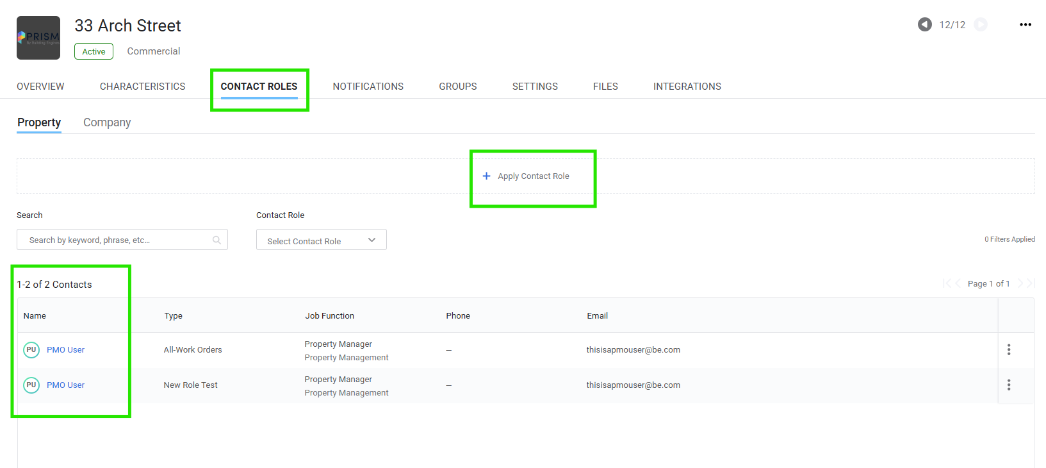Click the plus icon beside Apply Contact Role
The height and width of the screenshot is (468, 1046).
click(486, 176)
